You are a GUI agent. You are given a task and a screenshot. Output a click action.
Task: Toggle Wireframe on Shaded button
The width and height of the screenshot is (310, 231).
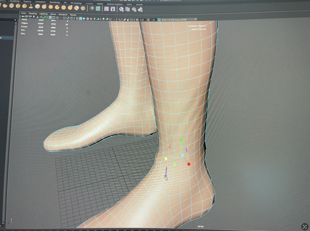click(87, 18)
